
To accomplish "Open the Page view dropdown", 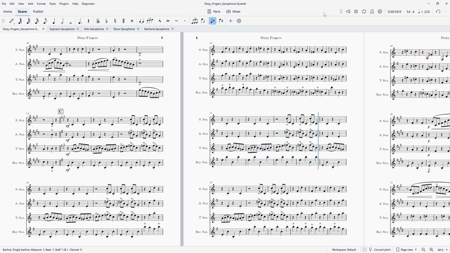I will (406, 250).
